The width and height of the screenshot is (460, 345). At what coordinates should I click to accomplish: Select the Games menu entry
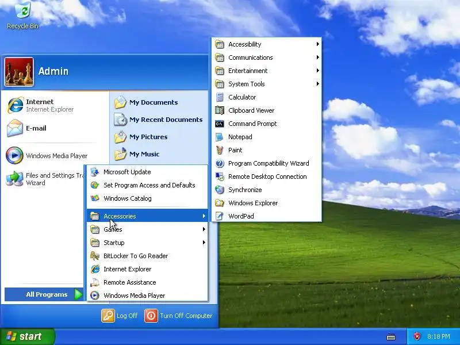tap(147, 229)
